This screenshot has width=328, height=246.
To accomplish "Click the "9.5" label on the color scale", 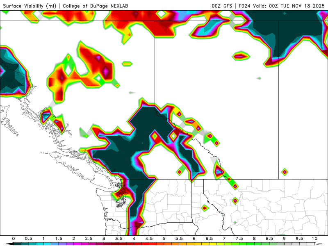I will [300, 239].
